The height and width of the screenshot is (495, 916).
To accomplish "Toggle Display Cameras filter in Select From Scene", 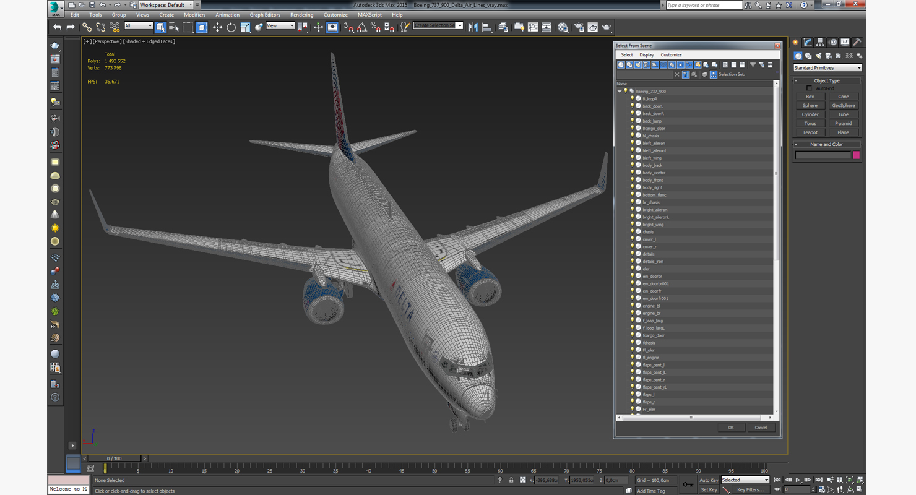I will 647,65.
